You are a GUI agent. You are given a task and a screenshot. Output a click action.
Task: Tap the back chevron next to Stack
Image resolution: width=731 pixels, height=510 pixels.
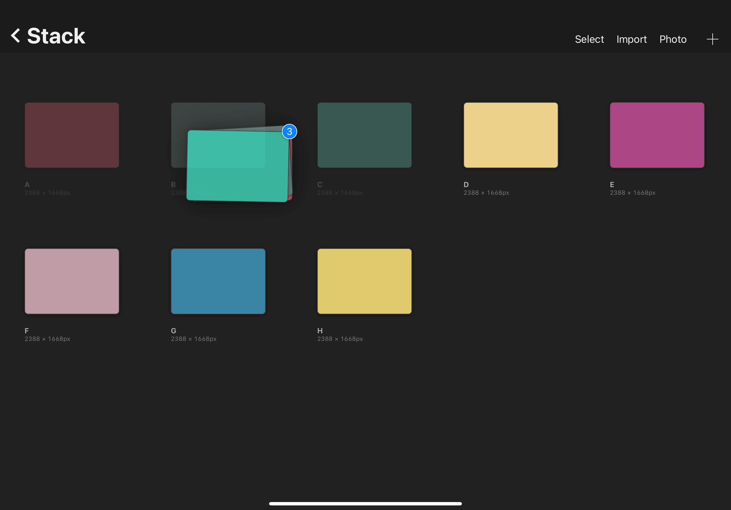[15, 35]
